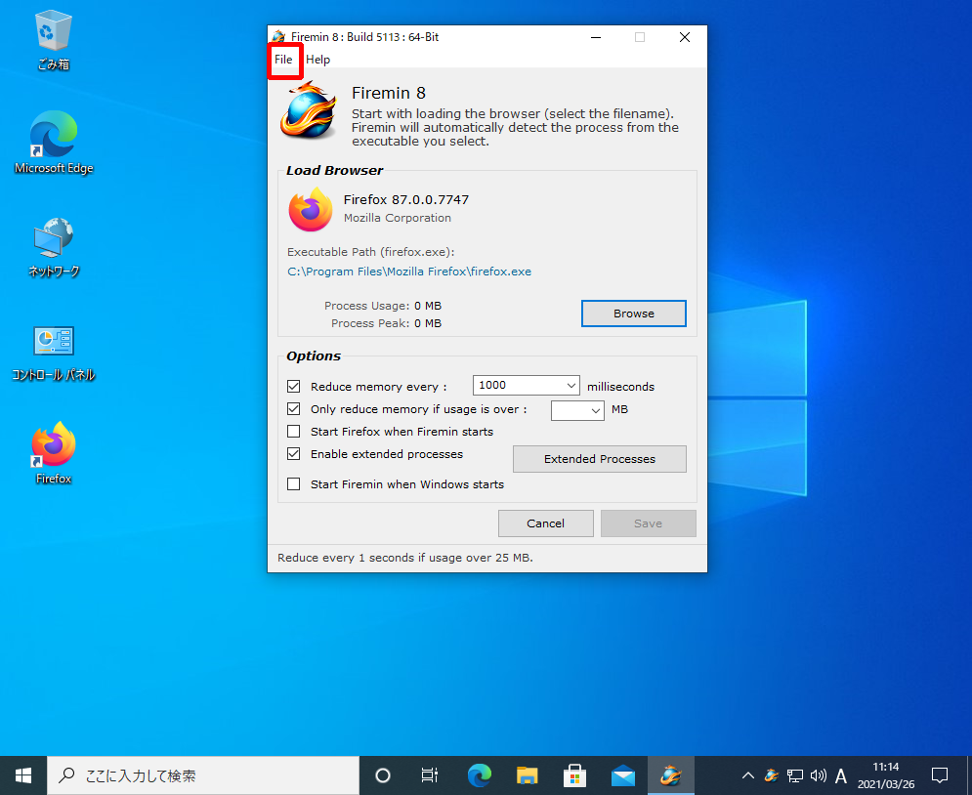Open Firemin from the taskbar
Image resolution: width=972 pixels, height=795 pixels.
(669, 775)
